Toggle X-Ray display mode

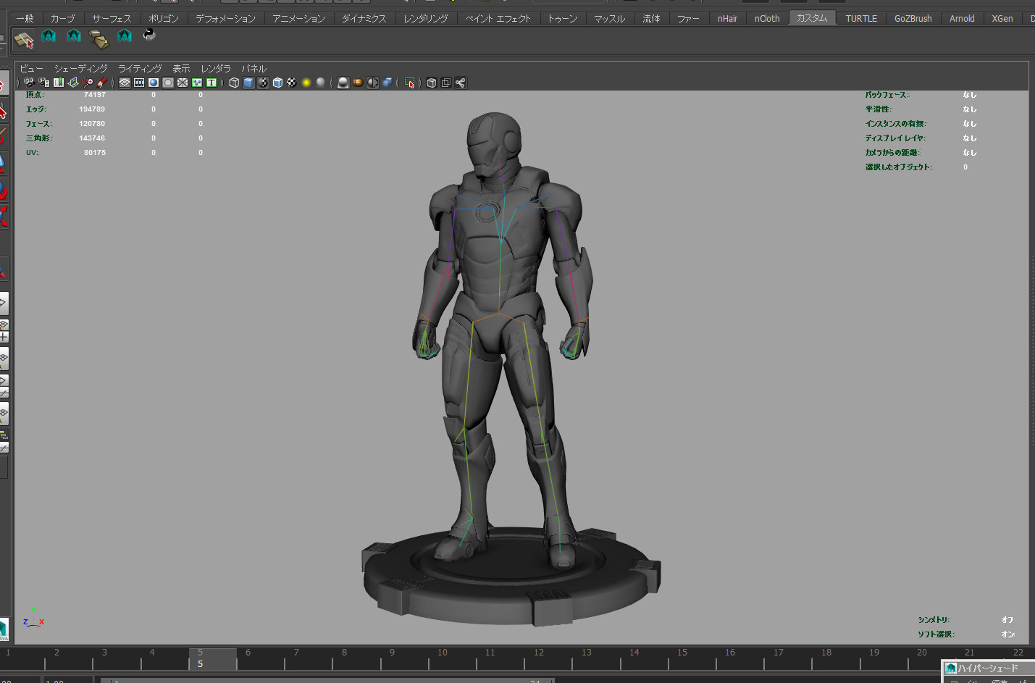tap(432, 83)
